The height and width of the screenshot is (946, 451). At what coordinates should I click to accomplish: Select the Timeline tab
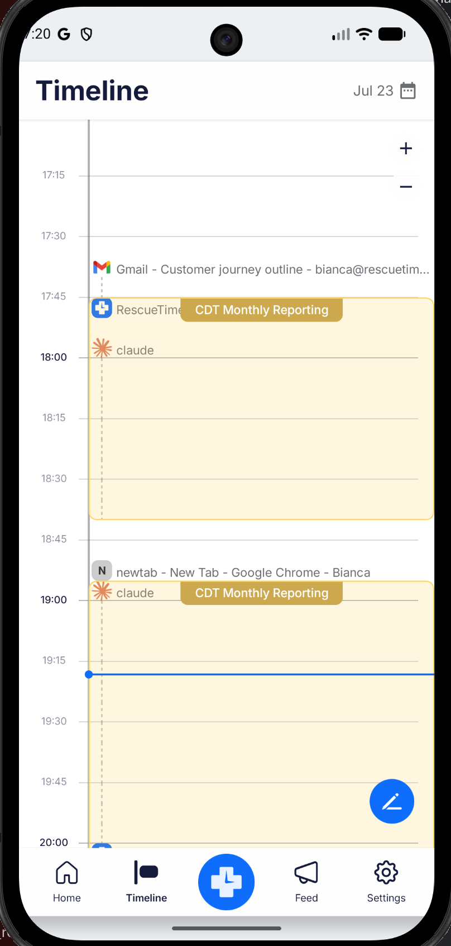(146, 882)
